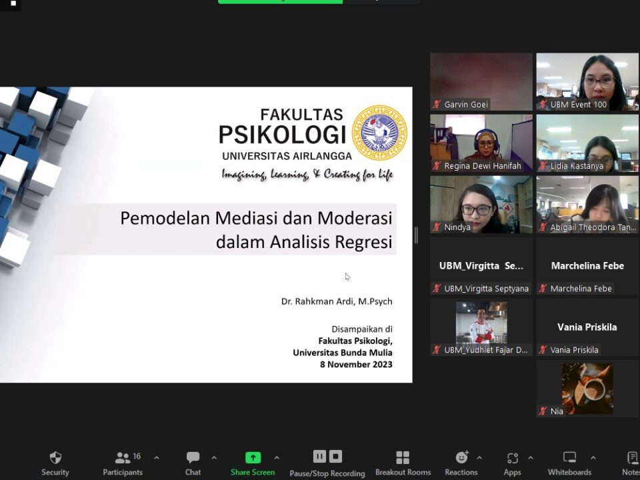Click the slide title Pemodelan Mediasi dan Moderasi
The width and height of the screenshot is (640, 480).
[x=256, y=218]
